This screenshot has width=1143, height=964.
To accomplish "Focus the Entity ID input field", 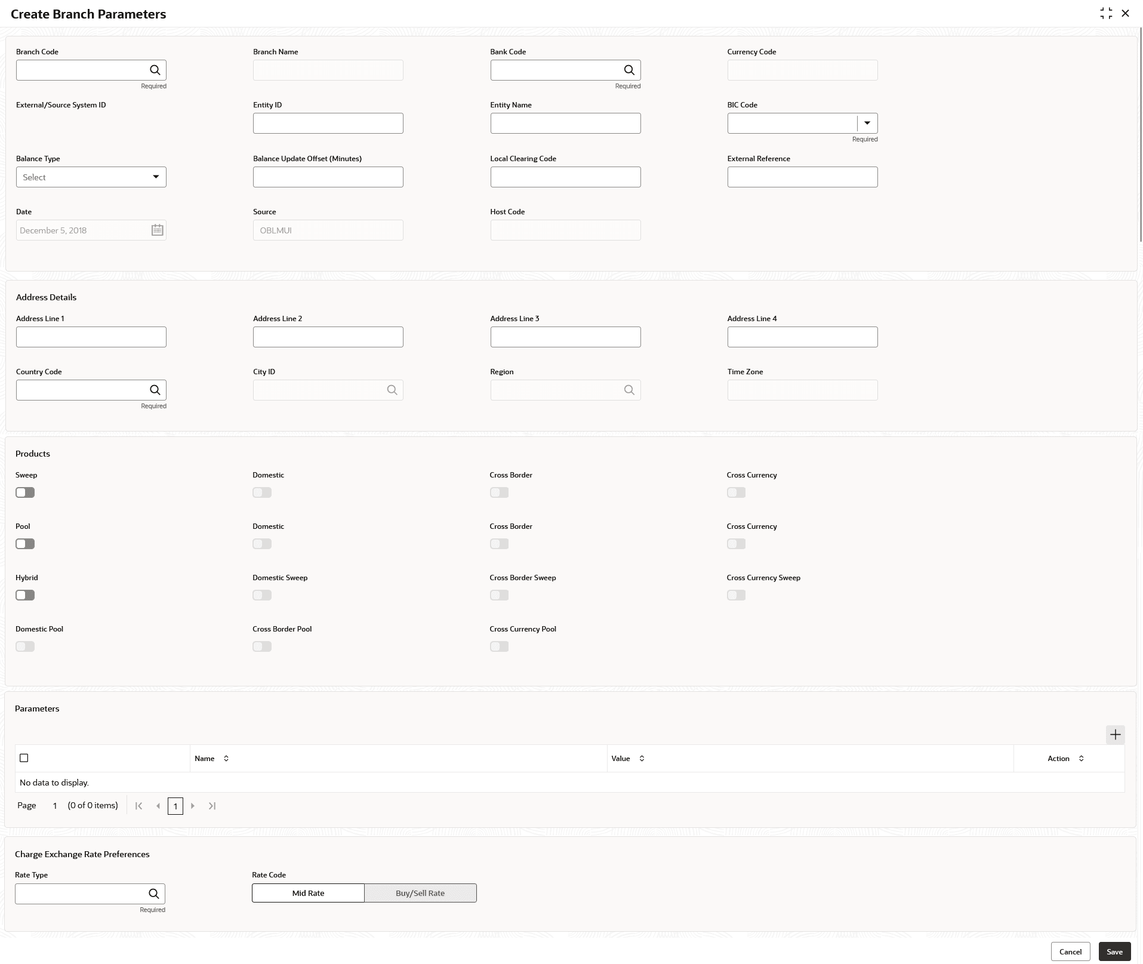I will click(x=328, y=124).
